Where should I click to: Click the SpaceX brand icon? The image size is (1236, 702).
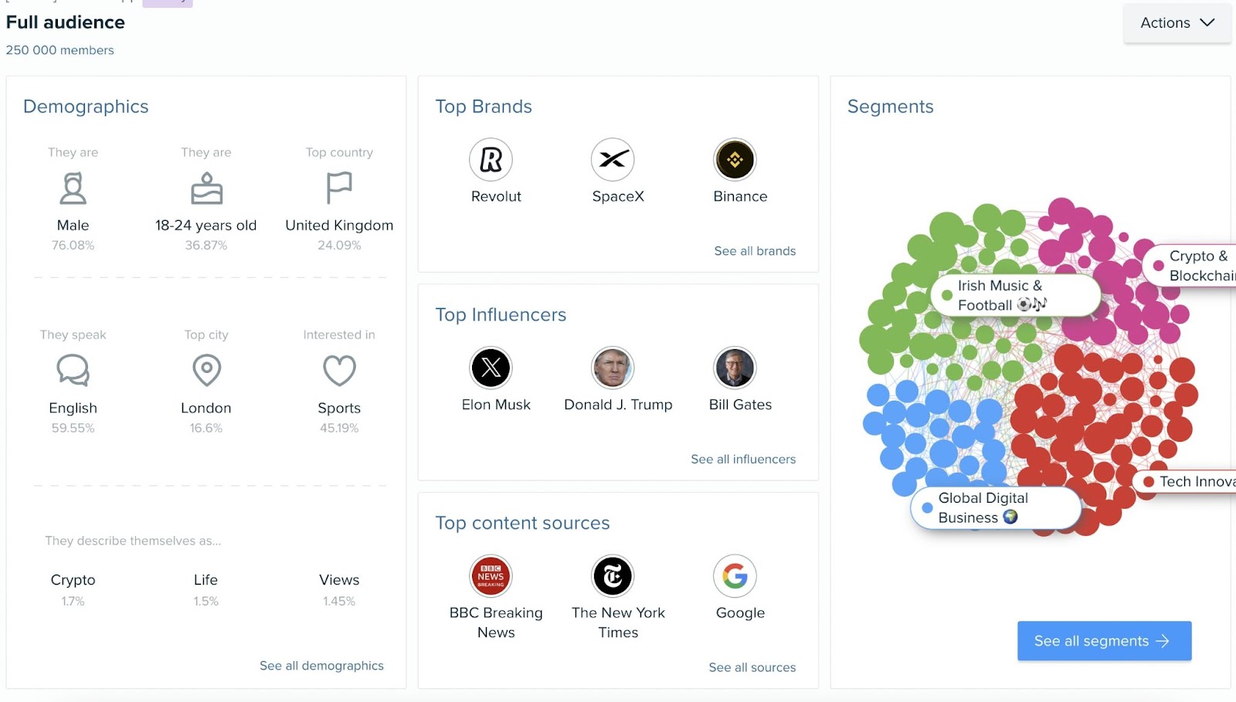click(613, 159)
